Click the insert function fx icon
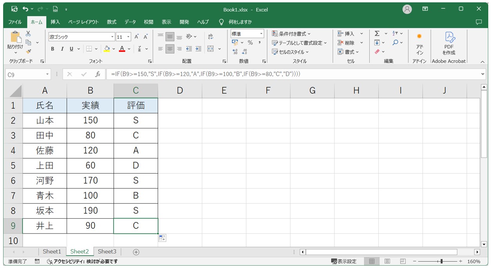 pyautogui.click(x=98, y=74)
